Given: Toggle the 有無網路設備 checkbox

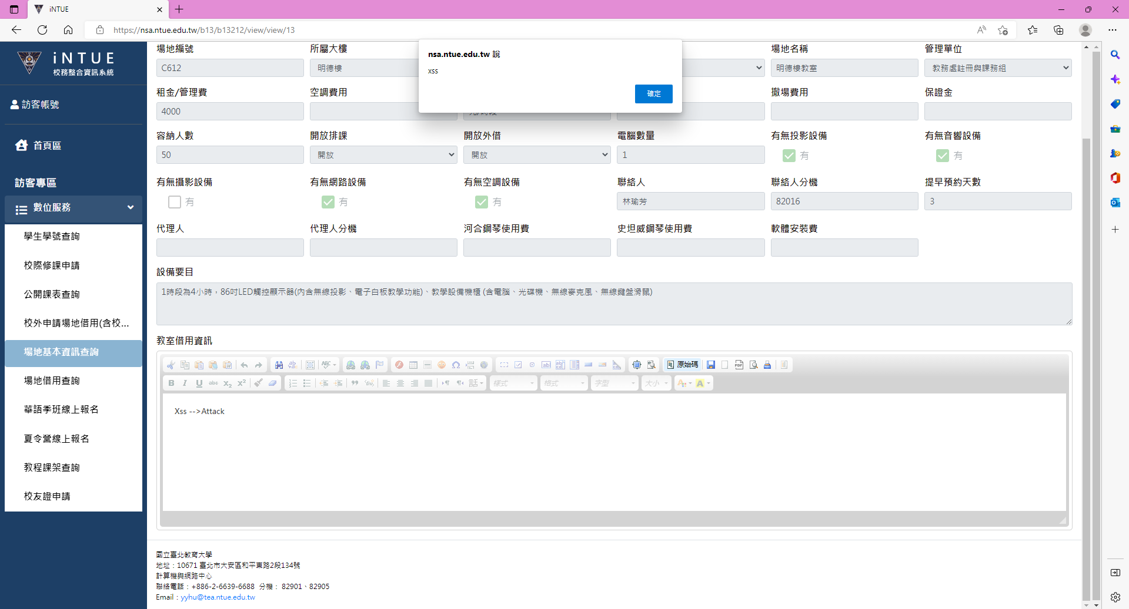Looking at the screenshot, I should pyautogui.click(x=328, y=202).
